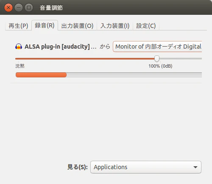Click the 音量調節 window title text
Screen dimensions: 212x184
[51, 8]
